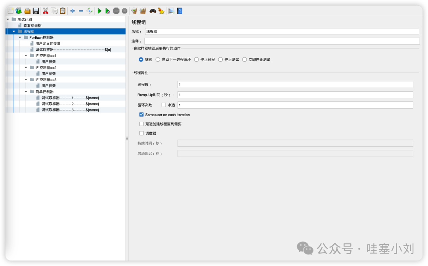Click the 循环次数 loop count field
428x266 pixels.
coord(295,105)
